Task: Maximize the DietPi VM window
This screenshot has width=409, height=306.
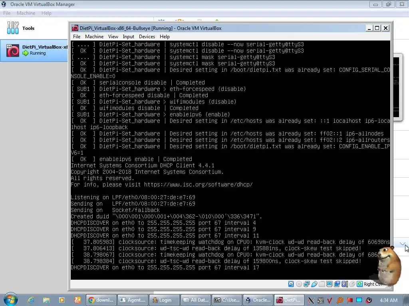Action: (x=377, y=28)
